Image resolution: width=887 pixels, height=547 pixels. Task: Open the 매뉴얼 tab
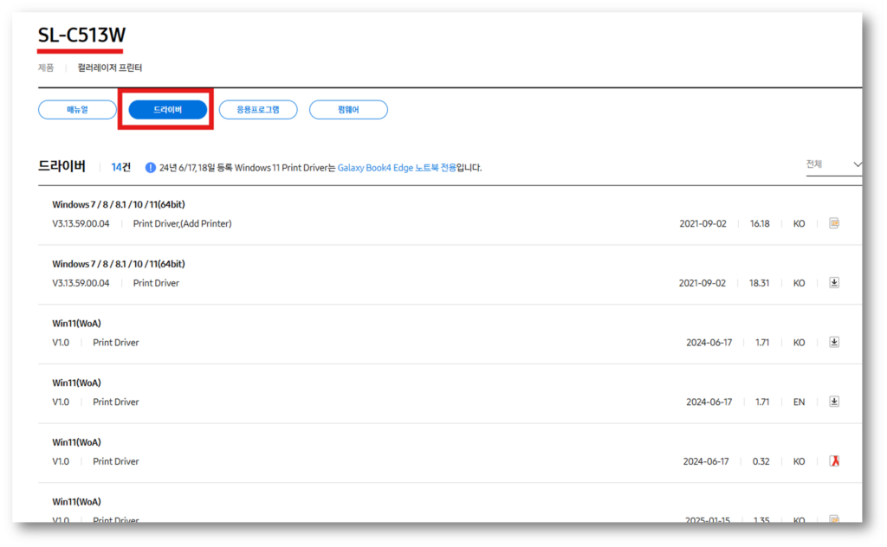coord(77,110)
